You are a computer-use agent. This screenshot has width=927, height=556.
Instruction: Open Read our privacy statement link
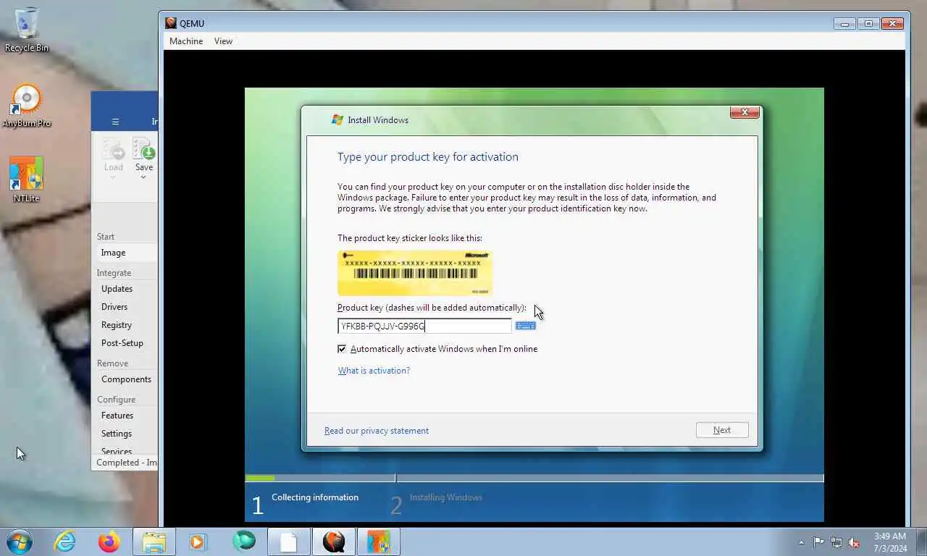(377, 431)
